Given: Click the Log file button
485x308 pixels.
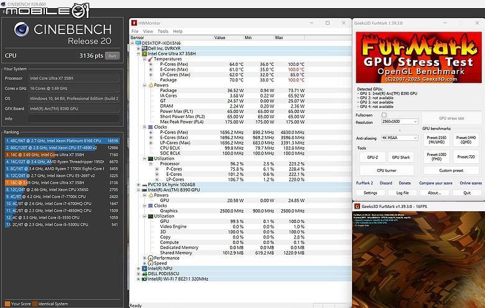Looking at the screenshot, I should pos(402,192).
